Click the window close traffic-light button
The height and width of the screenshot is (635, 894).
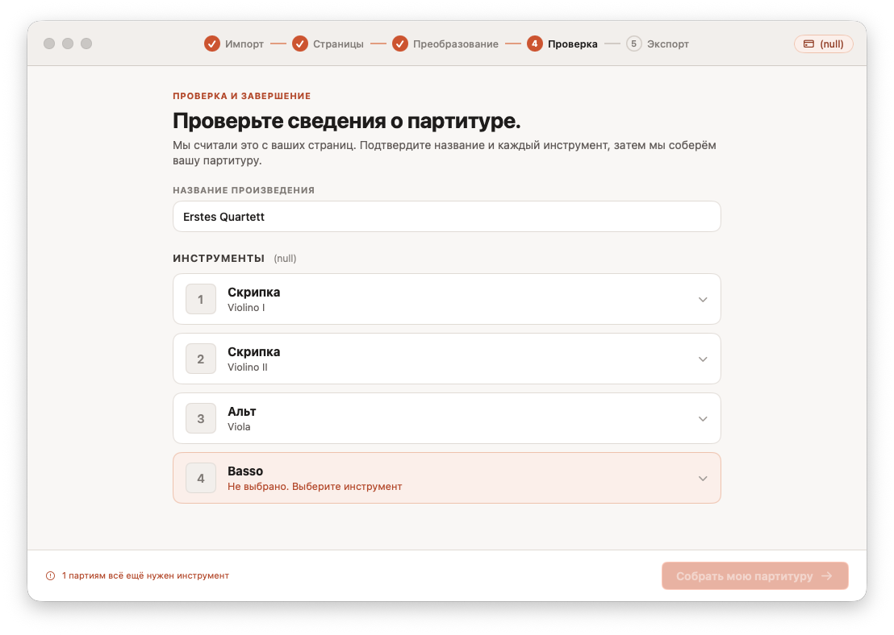49,44
